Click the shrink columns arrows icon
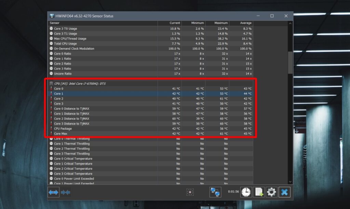 (x=66, y=192)
